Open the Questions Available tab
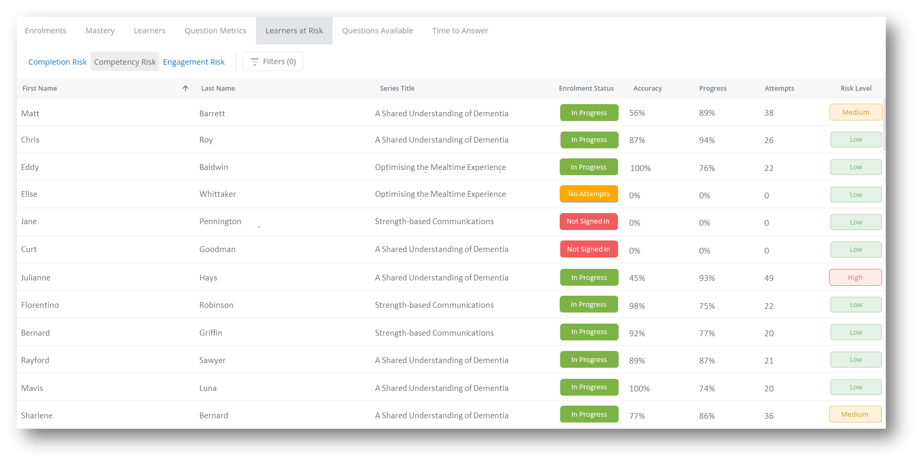 [377, 31]
